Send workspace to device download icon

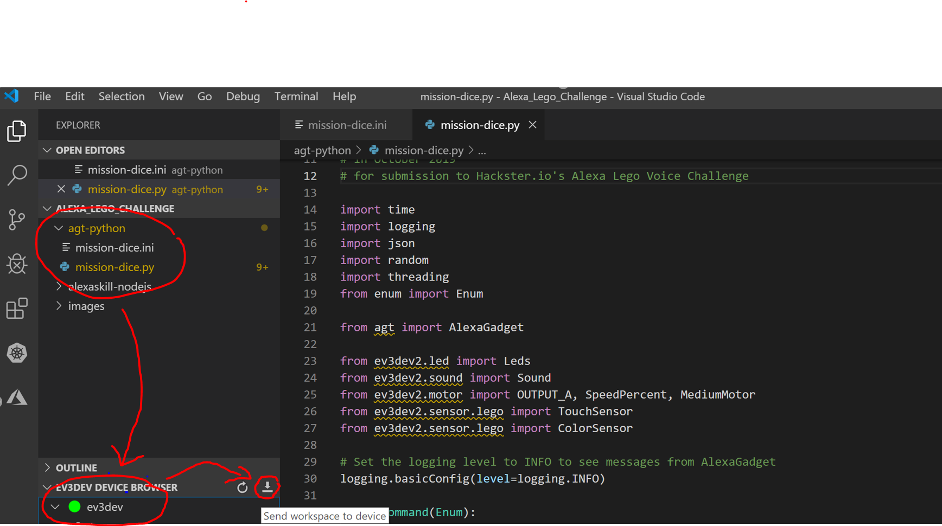click(268, 487)
